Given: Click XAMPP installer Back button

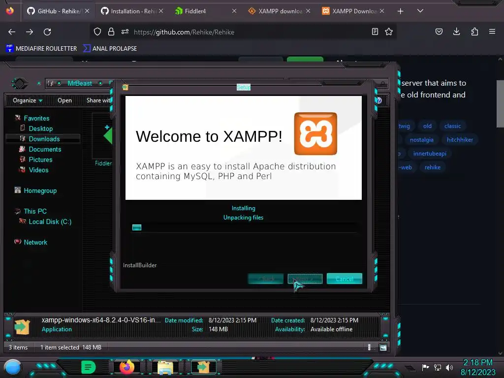Looking at the screenshot, I should pos(266,279).
